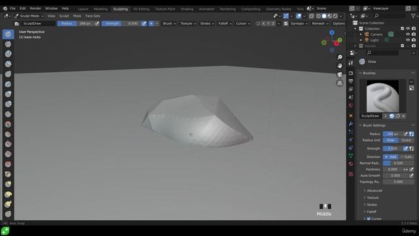Enable the Dyntopo checkbox in header
419x236 pixels.
[285, 24]
